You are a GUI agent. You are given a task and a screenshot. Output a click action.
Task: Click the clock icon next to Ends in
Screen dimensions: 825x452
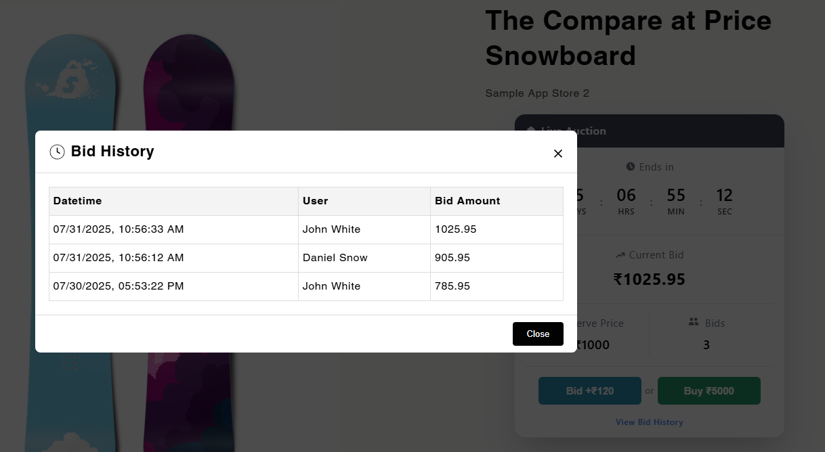(631, 166)
